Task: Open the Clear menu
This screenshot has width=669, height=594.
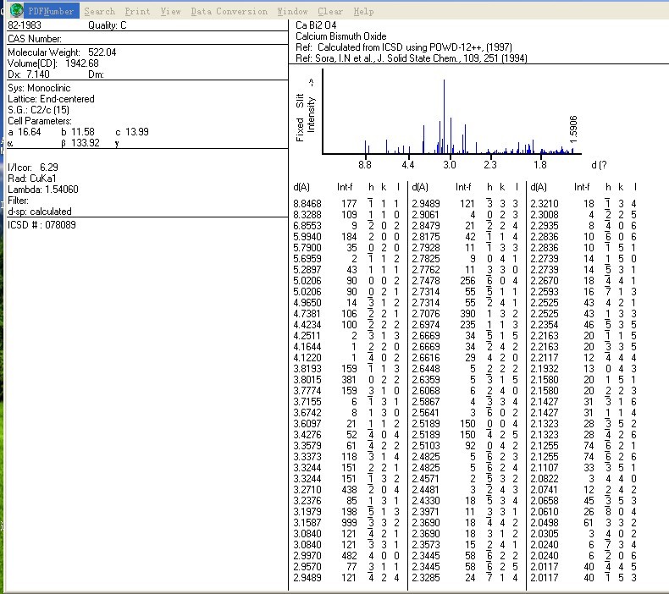Action: coord(330,12)
